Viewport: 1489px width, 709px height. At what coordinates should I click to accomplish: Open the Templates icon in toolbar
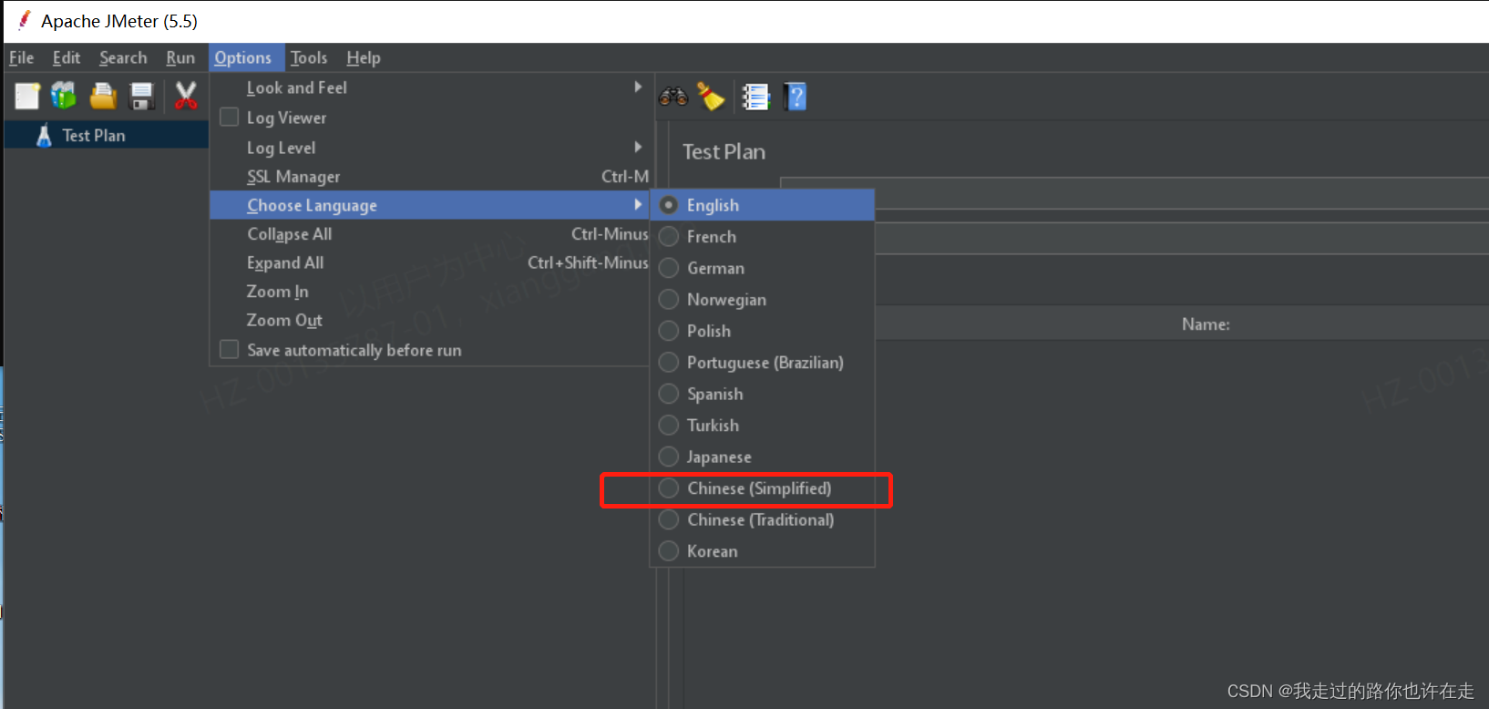click(x=64, y=96)
